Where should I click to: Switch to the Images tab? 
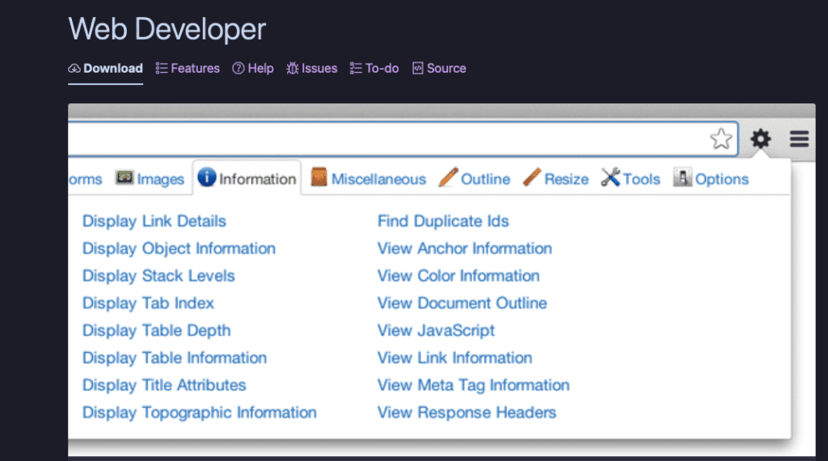[x=150, y=179]
